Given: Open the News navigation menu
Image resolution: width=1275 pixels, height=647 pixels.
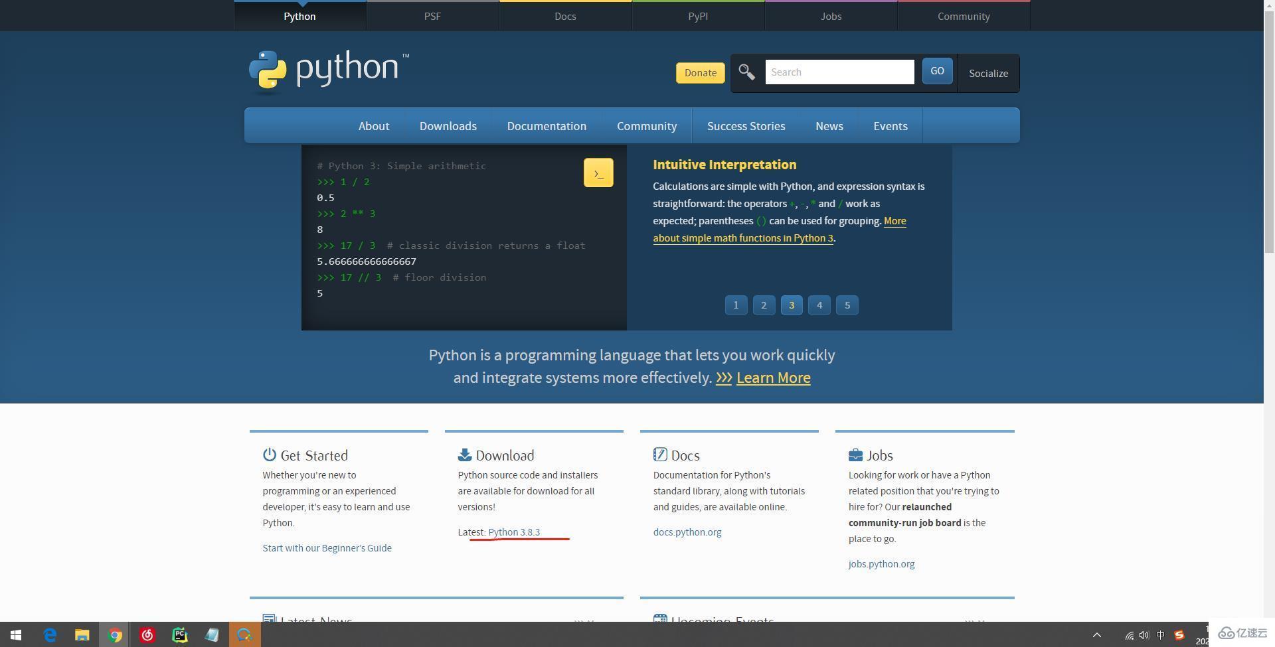Looking at the screenshot, I should tap(829, 125).
